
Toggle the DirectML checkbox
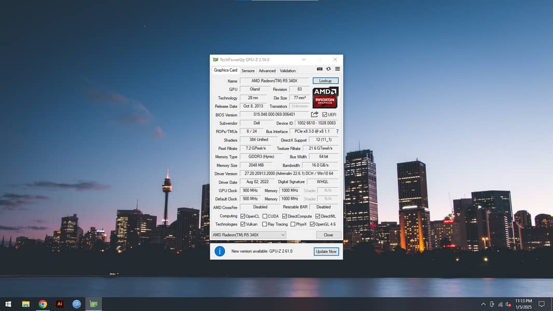click(318, 216)
